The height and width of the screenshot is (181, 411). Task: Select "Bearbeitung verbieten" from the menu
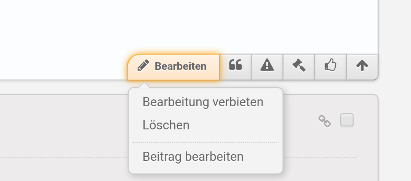[203, 102]
